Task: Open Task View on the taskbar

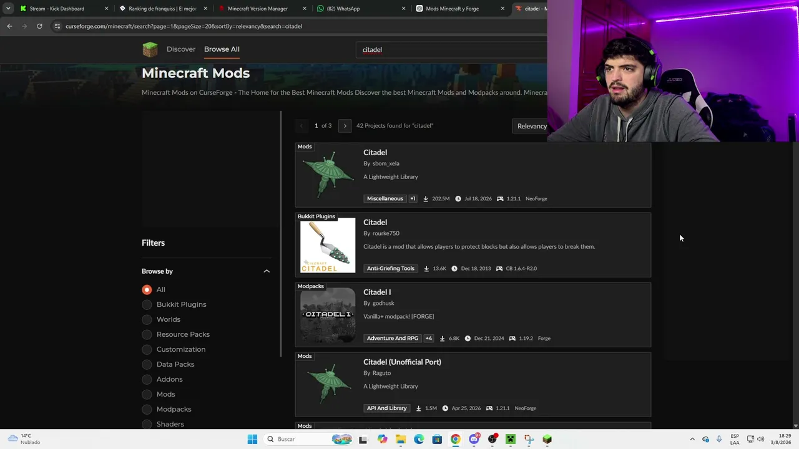Action: tap(363, 439)
